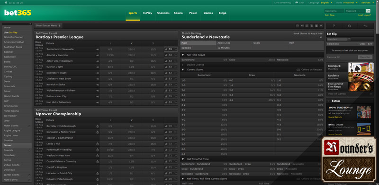Click the page vertical scrollbar
Image resolution: width=379 pixels, height=185 pixels.
[x=377, y=18]
